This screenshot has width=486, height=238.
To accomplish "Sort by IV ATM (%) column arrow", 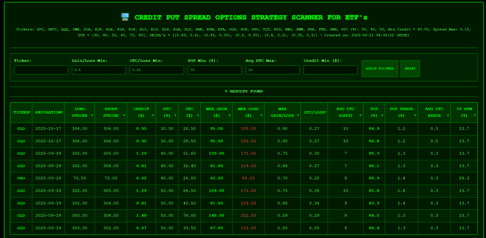I will [x=475, y=116].
